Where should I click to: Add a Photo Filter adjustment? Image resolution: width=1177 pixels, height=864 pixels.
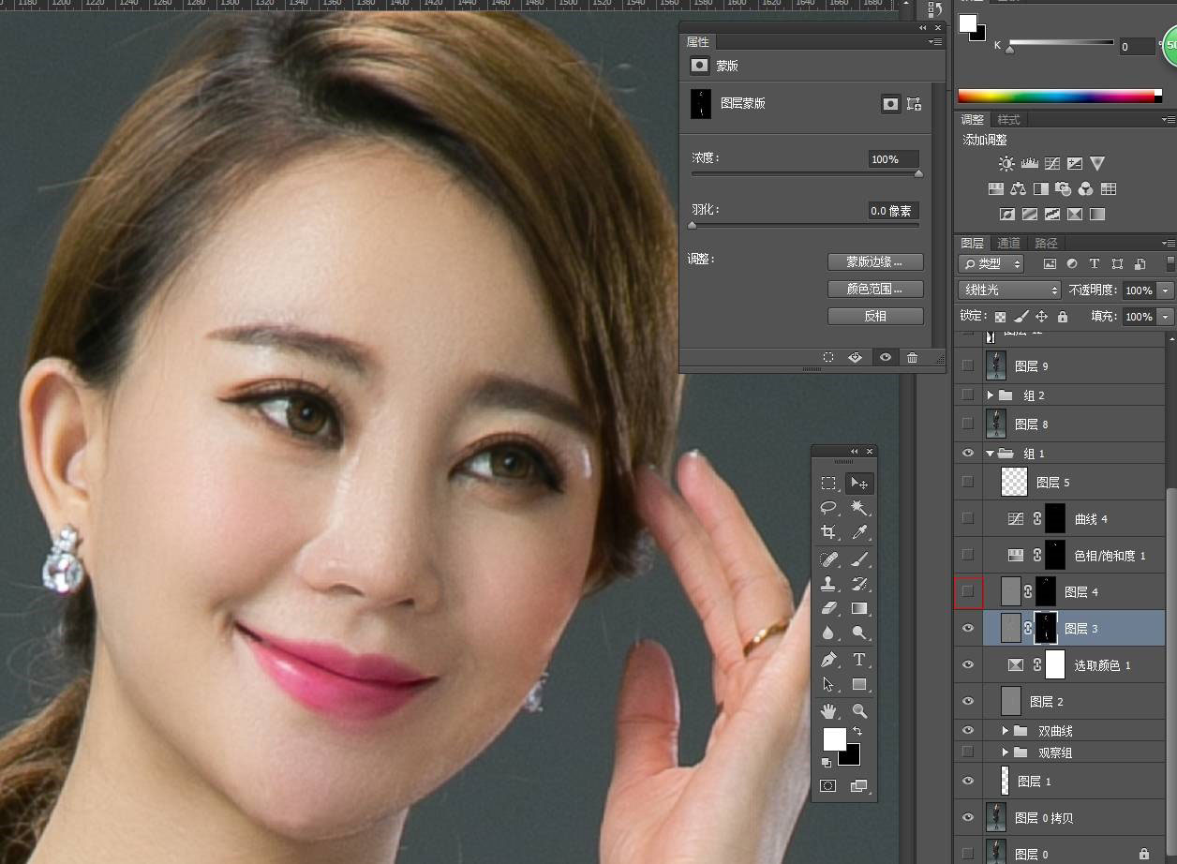coord(1064,188)
